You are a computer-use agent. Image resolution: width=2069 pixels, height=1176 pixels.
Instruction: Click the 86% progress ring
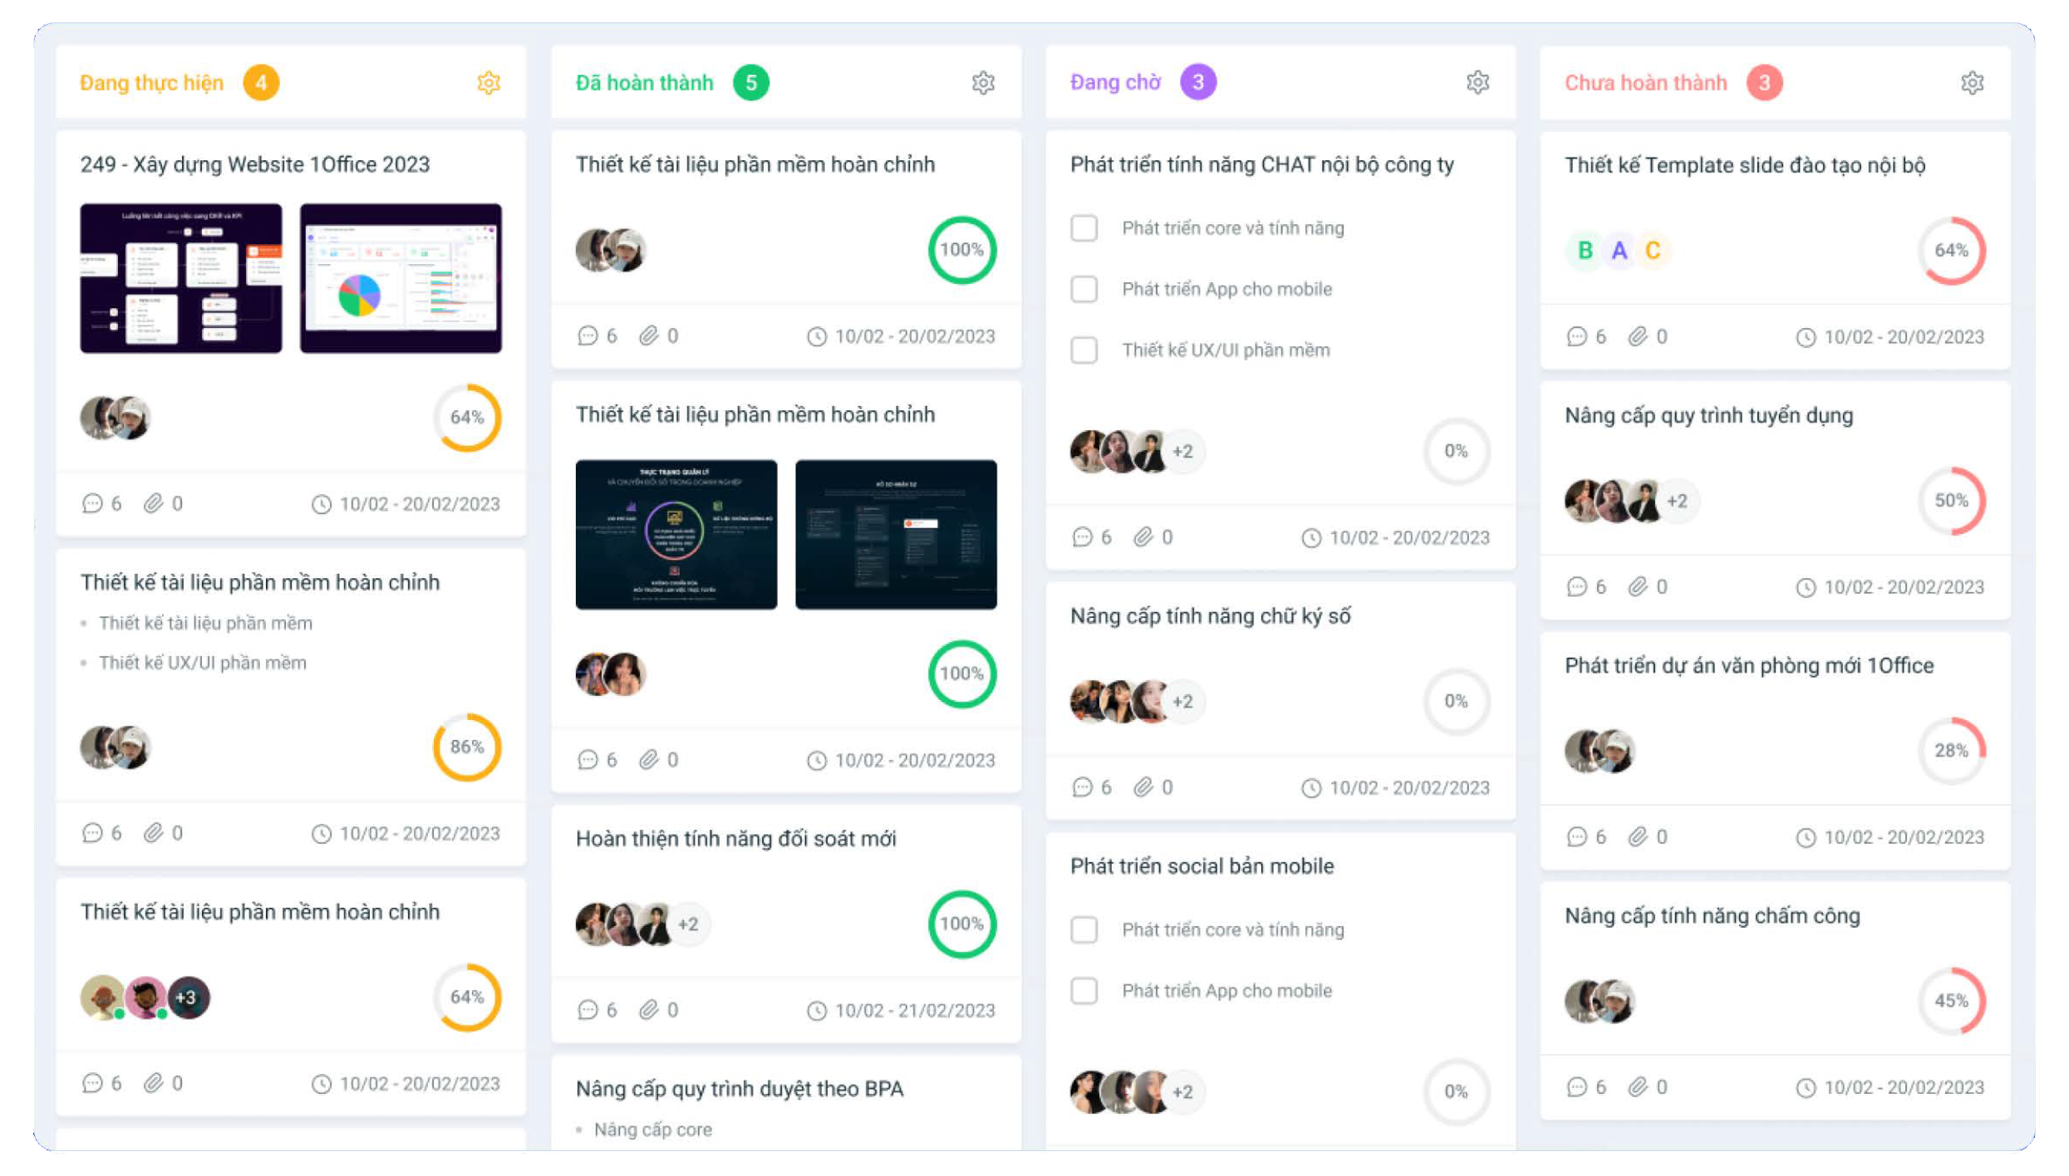pyautogui.click(x=467, y=747)
